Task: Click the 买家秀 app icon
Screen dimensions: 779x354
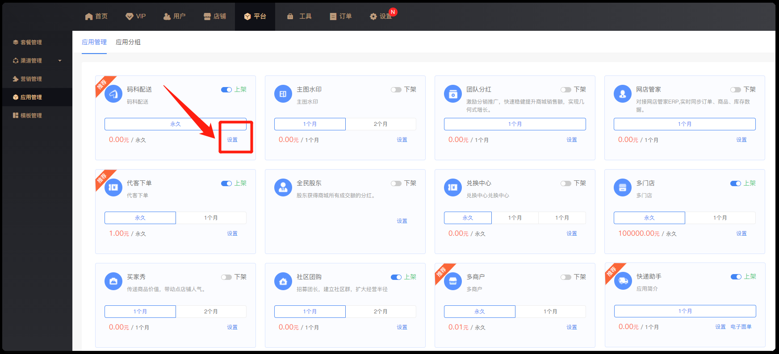Action: tap(113, 281)
